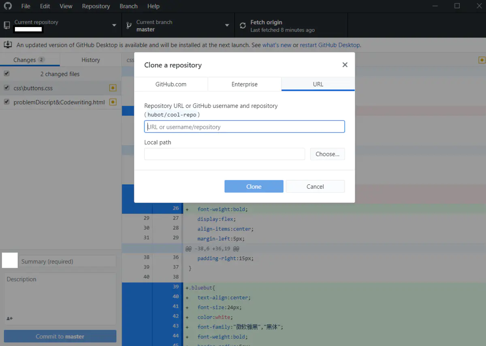
Task: Open the Repository menu
Action: 96,6
